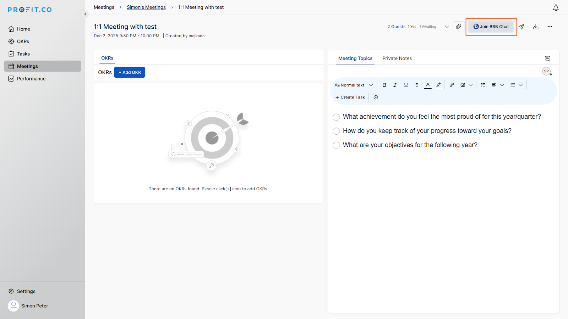The width and height of the screenshot is (568, 319).
Task: Collapse the left sidebar with the arrow
Action: tap(85, 14)
